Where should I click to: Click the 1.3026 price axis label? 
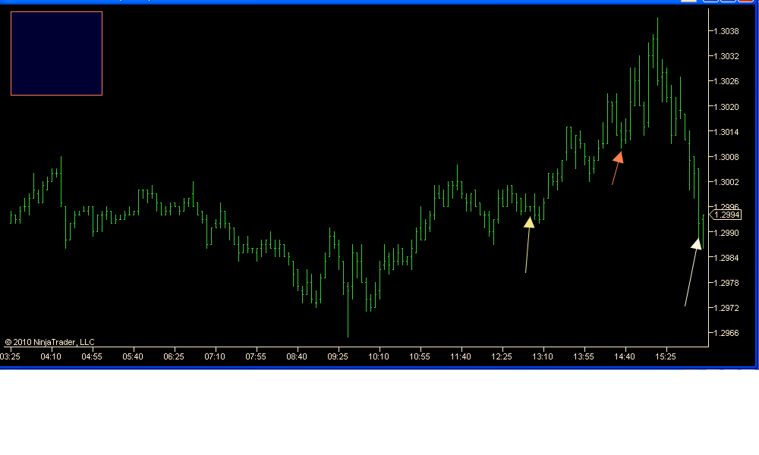click(x=726, y=81)
